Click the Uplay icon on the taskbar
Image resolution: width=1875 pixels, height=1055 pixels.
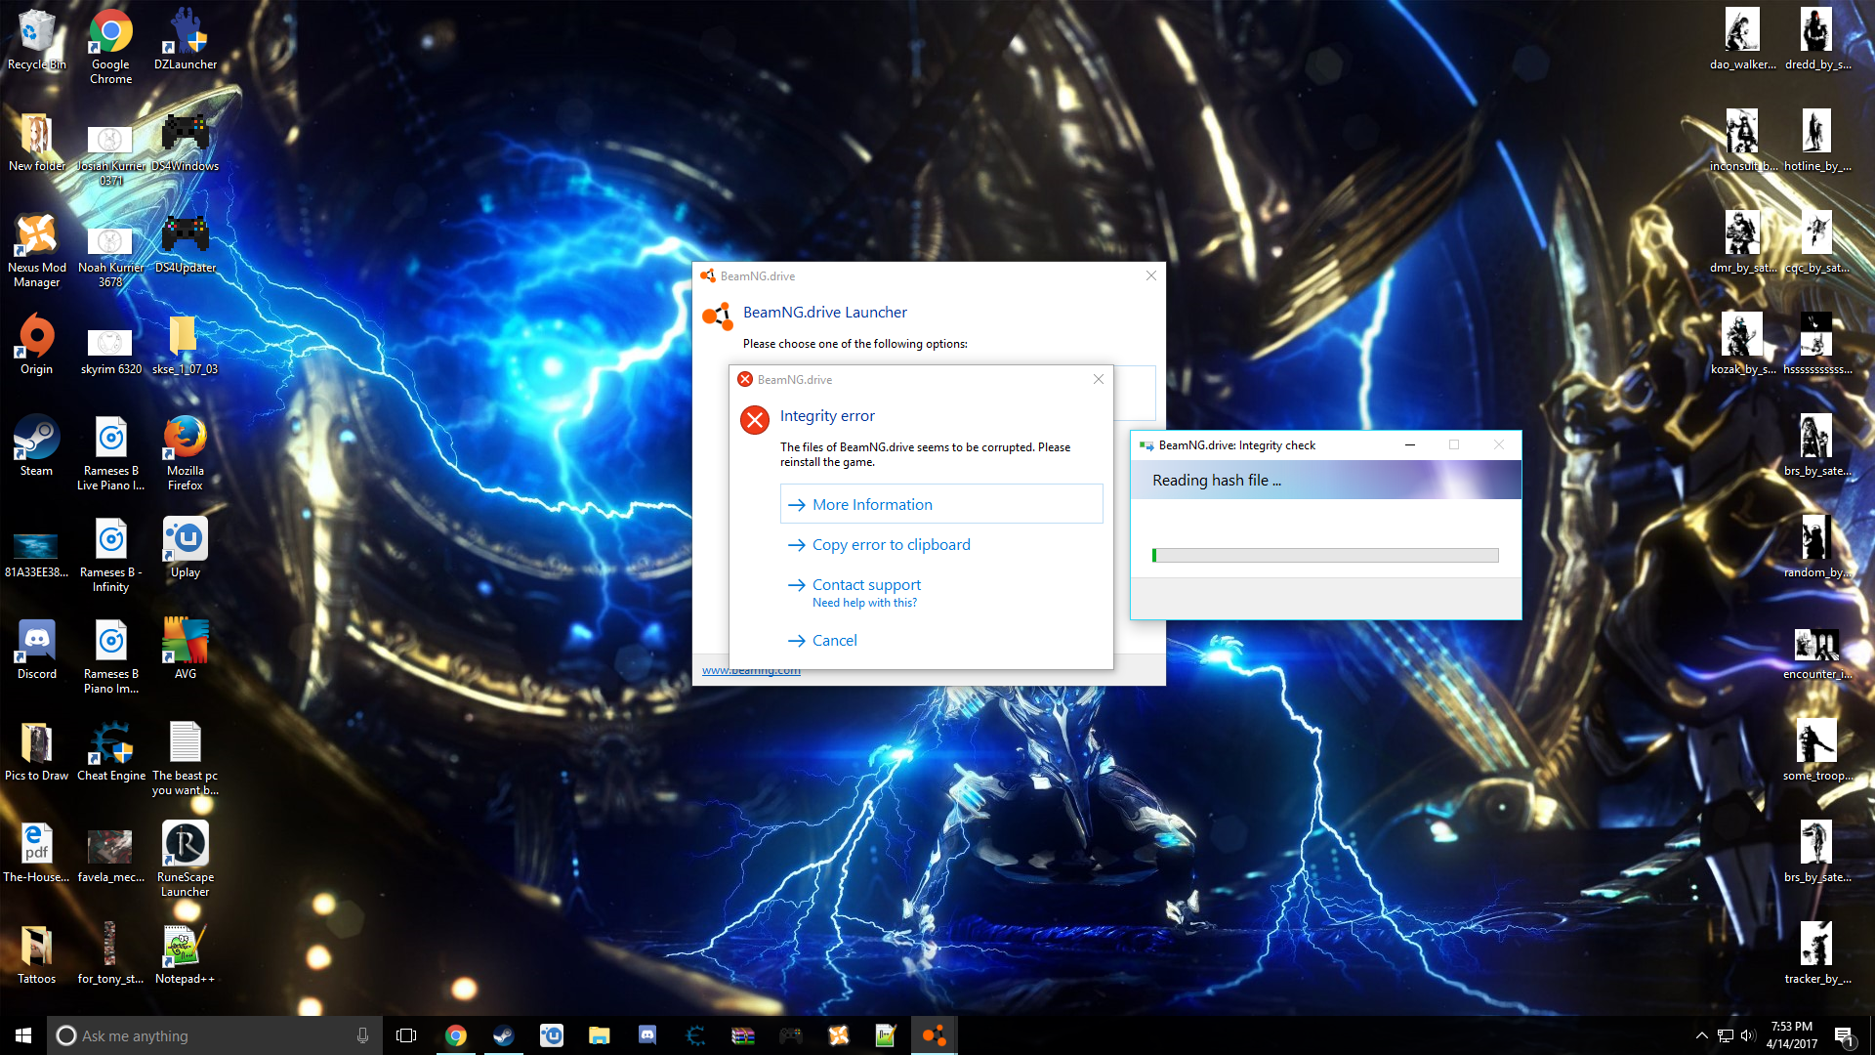(551, 1035)
